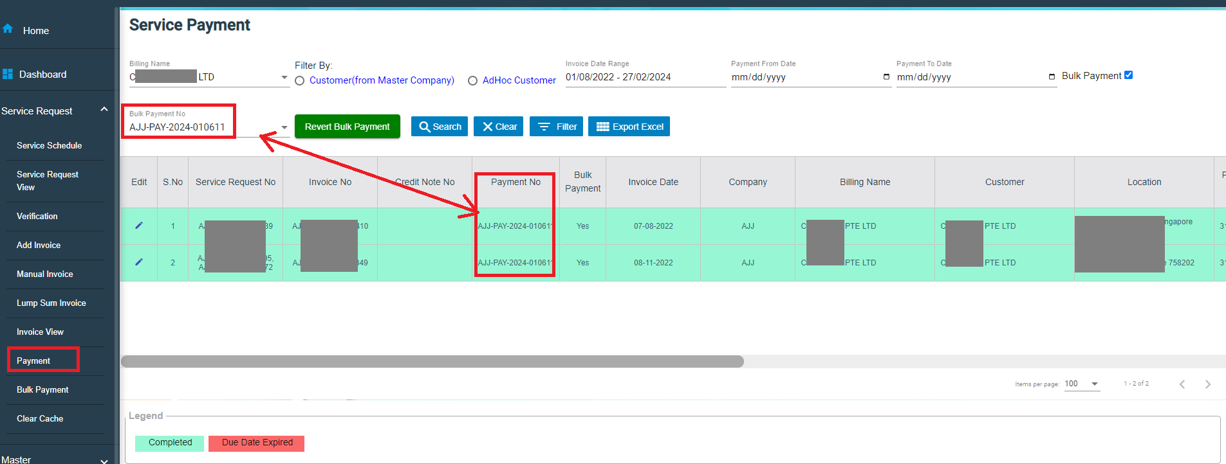Click calendar icon in Payment To Date

pos(1052,77)
